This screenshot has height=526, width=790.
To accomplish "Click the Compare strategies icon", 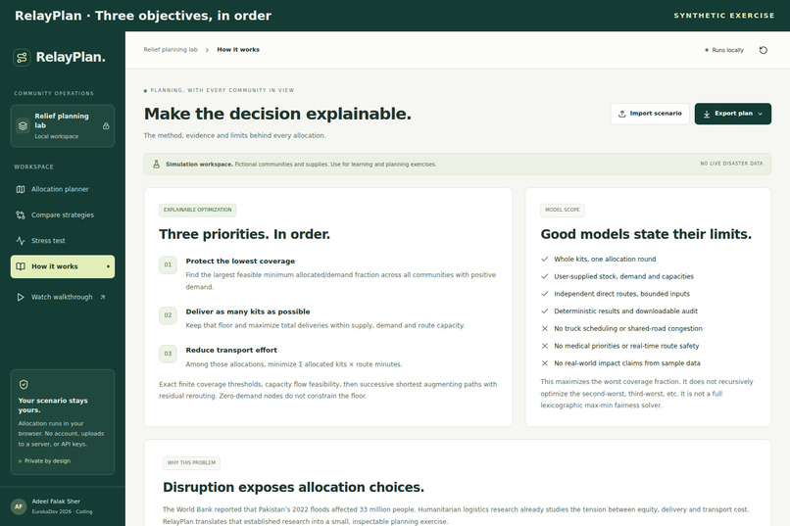I will [x=21, y=215].
